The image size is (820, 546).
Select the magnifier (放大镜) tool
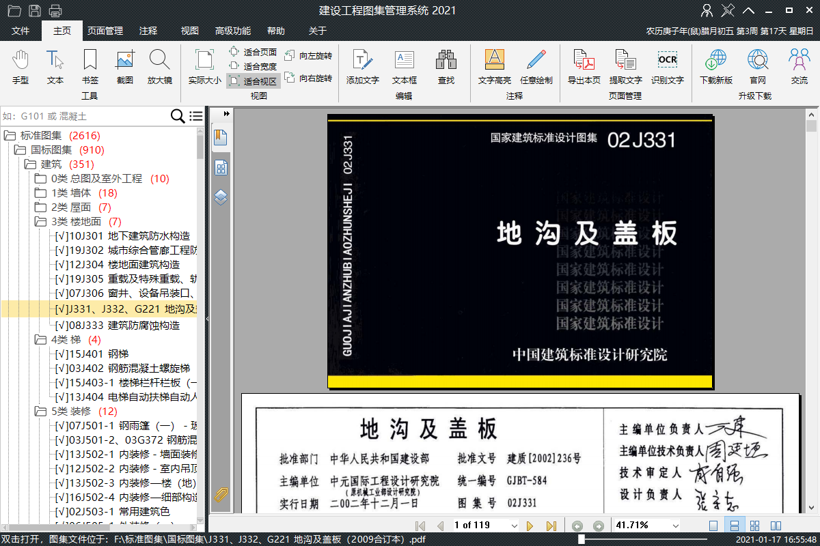[x=160, y=67]
